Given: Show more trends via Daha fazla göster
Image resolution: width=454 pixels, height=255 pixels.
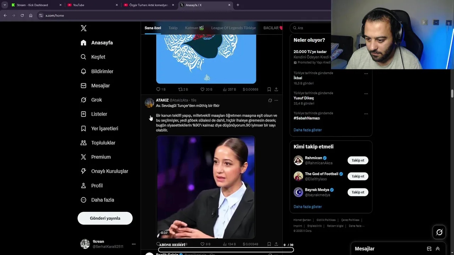Looking at the screenshot, I should (308, 130).
